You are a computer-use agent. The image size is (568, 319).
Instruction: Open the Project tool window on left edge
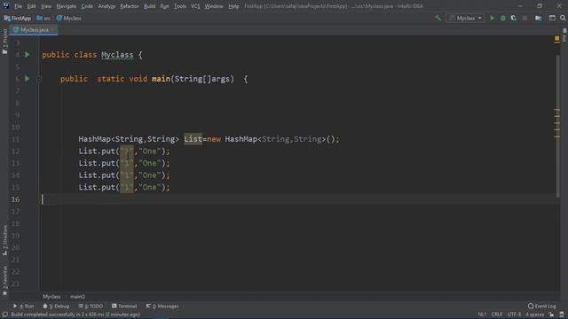[4, 42]
